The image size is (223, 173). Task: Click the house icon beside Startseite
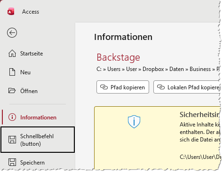12,54
